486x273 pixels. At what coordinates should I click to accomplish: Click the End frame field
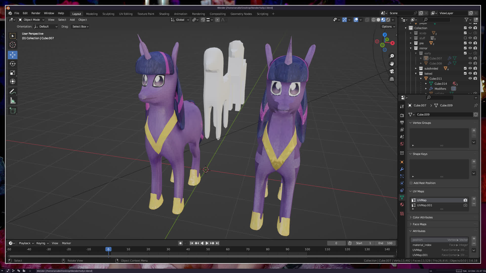pos(385,243)
